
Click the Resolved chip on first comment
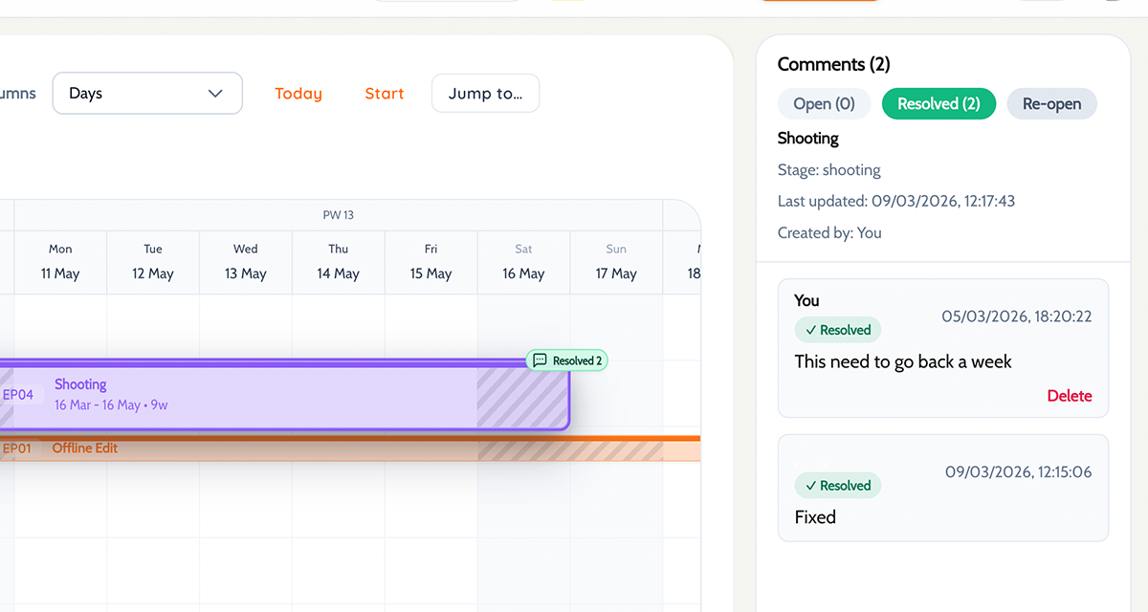[837, 330]
